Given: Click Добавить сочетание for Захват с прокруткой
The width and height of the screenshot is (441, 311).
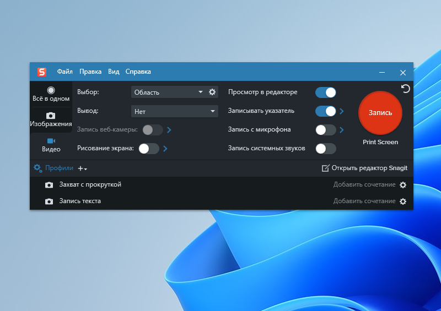Looking at the screenshot, I should click(x=364, y=184).
